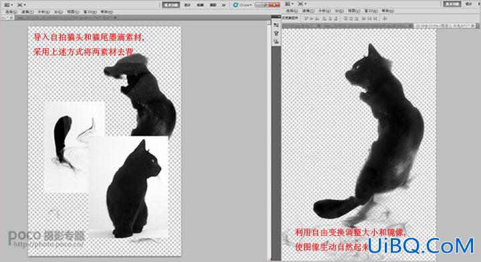Switch to the 设计 workspace in the right window

pyautogui.click(x=468, y=4)
